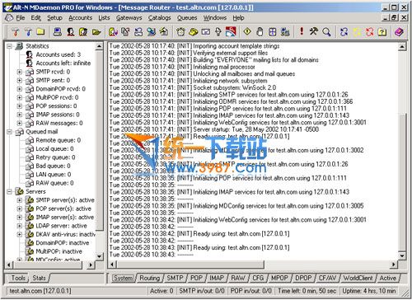Open the Queues menu
Screen dimensions: 412x300
click(187, 18)
